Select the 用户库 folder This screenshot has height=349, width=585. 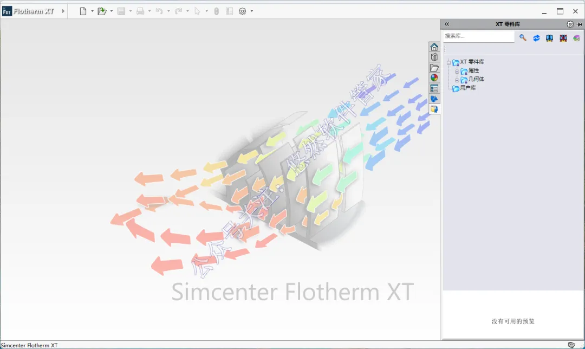click(468, 88)
